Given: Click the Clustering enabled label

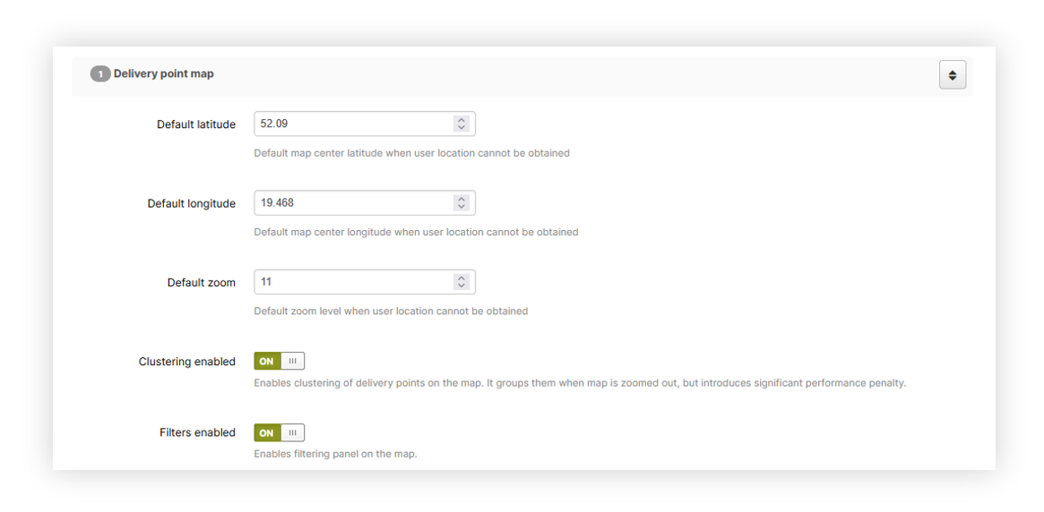Looking at the screenshot, I should (x=186, y=362).
